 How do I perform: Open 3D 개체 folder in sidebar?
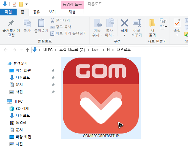[19, 108]
